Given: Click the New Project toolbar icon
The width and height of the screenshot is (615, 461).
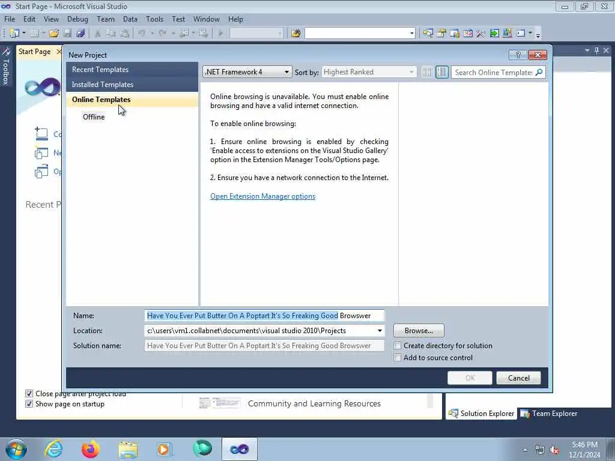Looking at the screenshot, I should [x=14, y=34].
